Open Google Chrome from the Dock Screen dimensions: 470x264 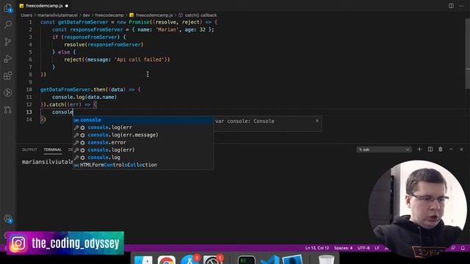167,260
